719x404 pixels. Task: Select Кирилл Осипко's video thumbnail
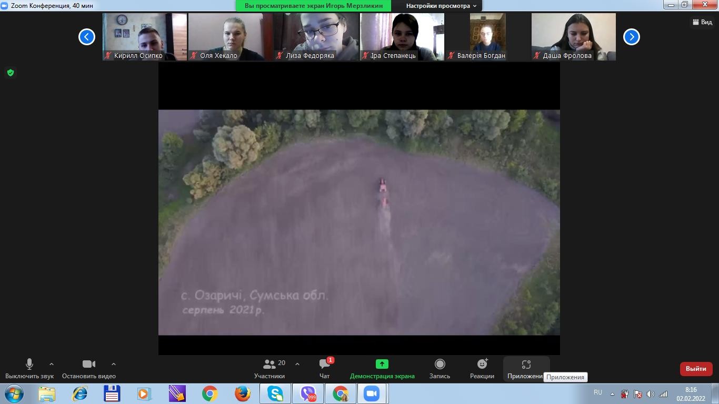[x=145, y=37]
